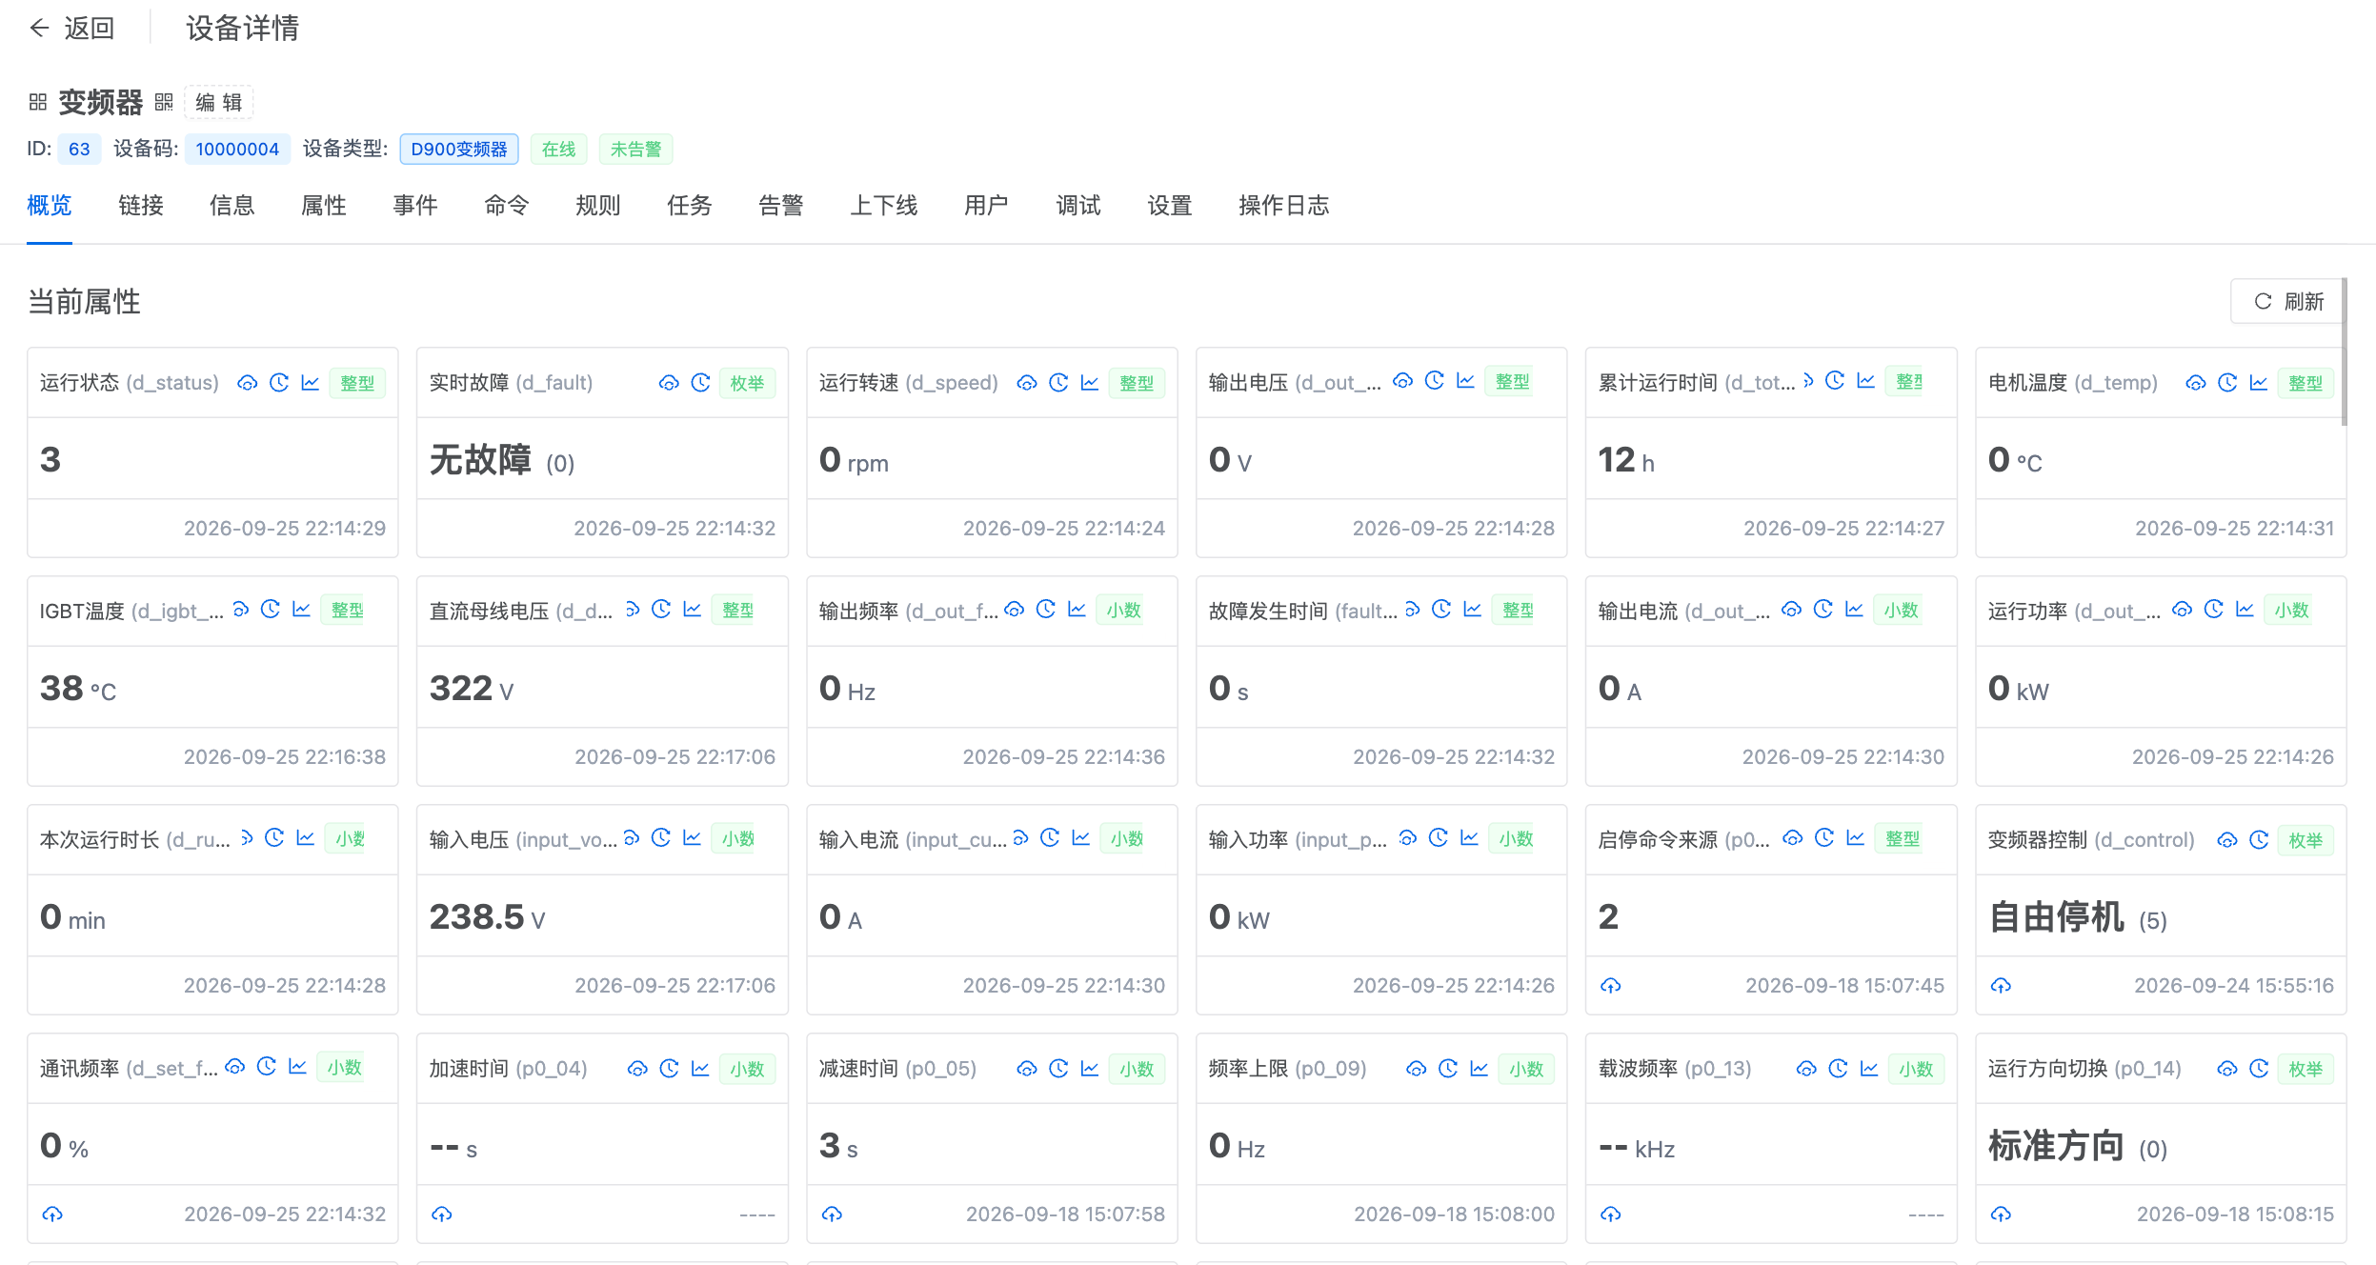Click cloud read icon on 输出电流 card

click(x=1791, y=610)
